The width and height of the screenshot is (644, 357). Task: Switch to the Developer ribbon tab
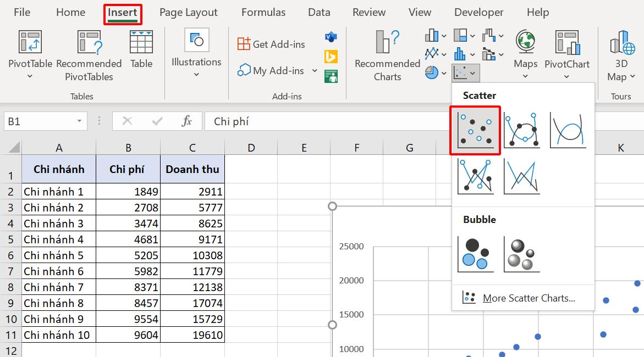(478, 12)
